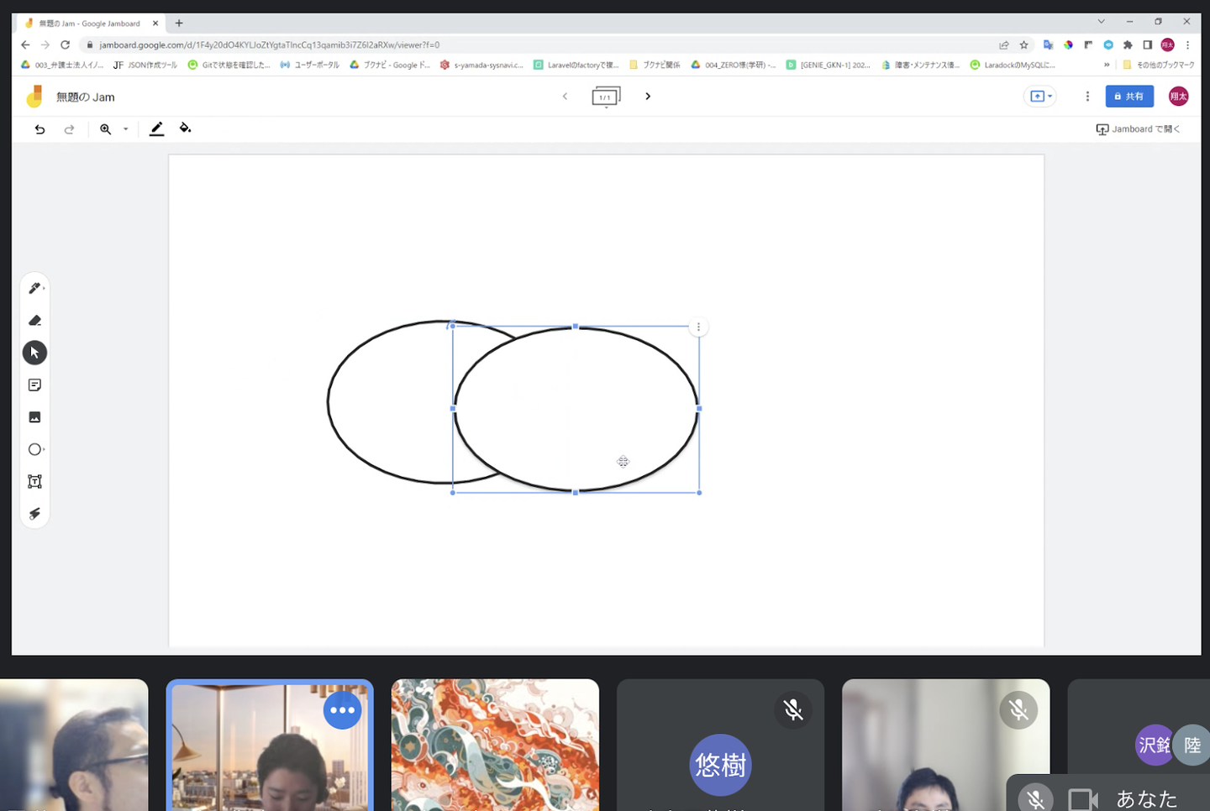This screenshot has width=1210, height=811.
Task: Add a sticky note
Action: coord(34,385)
